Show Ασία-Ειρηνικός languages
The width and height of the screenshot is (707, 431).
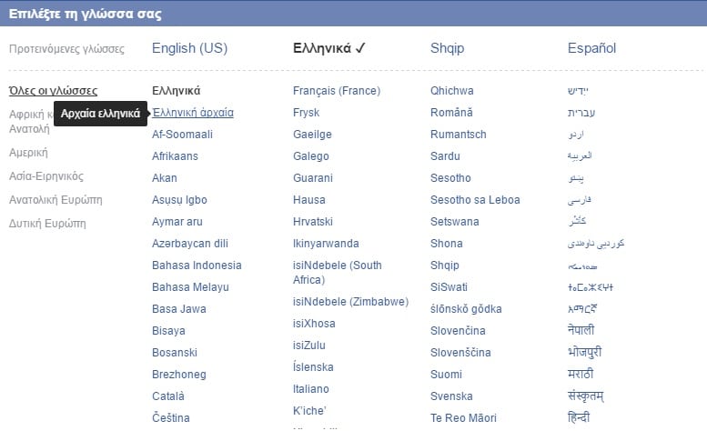46,176
